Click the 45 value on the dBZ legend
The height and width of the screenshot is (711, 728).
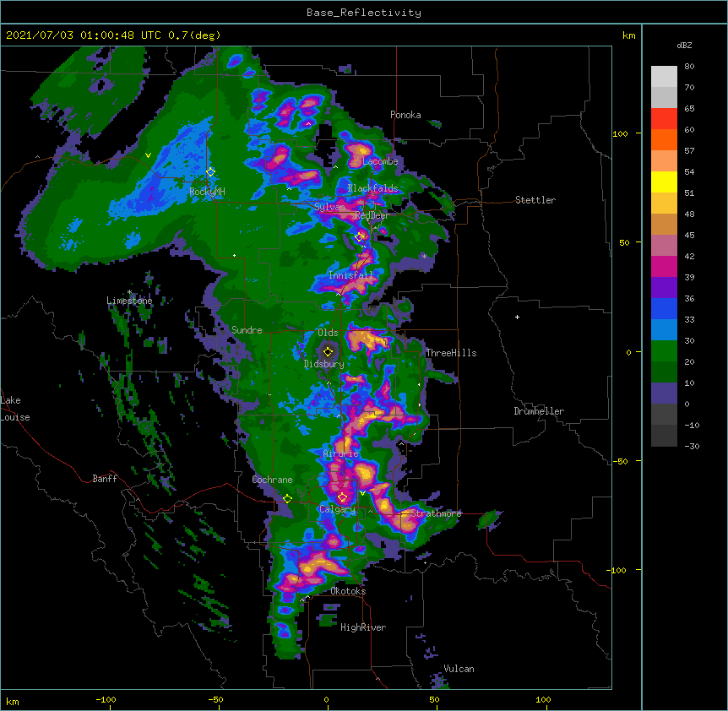coord(689,236)
